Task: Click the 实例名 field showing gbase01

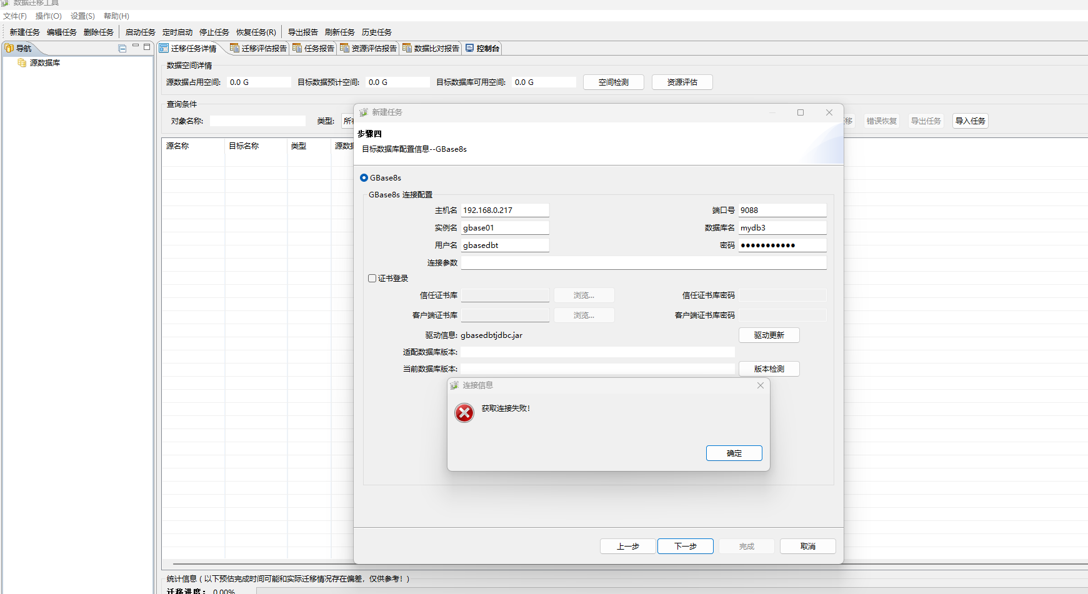Action: pyautogui.click(x=505, y=228)
